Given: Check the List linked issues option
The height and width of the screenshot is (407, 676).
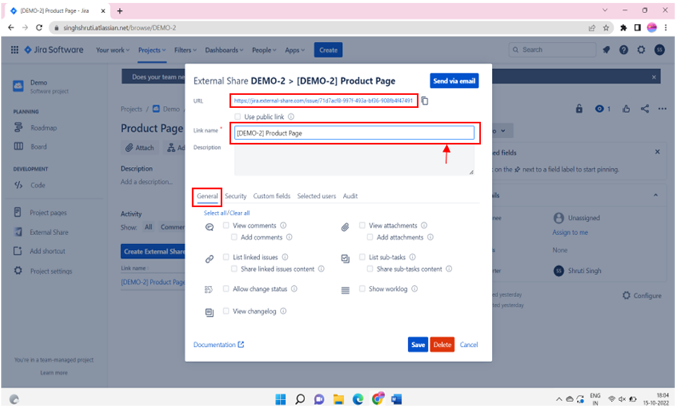Looking at the screenshot, I should point(226,257).
